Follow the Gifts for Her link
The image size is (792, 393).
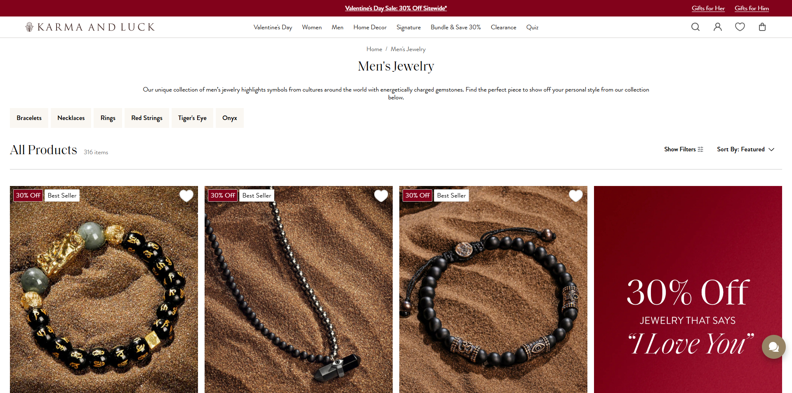tap(708, 8)
